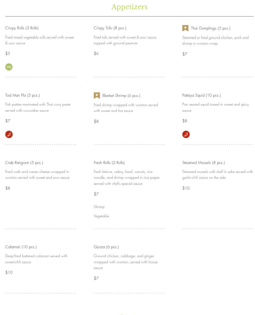Open the Pattaya Squid (10 pcs.) item
The image size is (255, 315).
(202, 95)
